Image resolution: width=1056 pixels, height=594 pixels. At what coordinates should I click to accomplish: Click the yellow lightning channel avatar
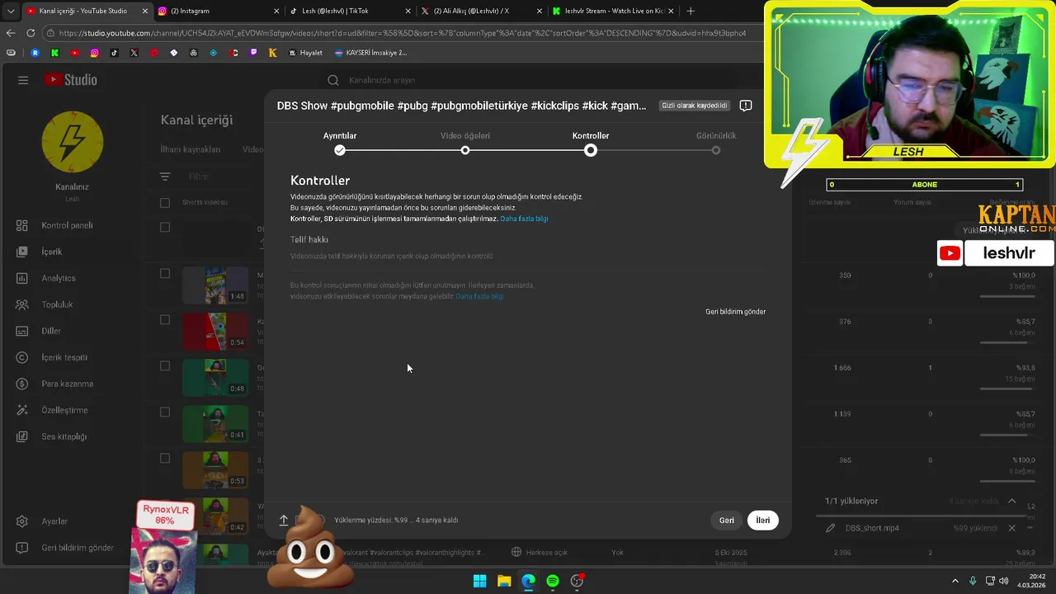click(x=73, y=143)
